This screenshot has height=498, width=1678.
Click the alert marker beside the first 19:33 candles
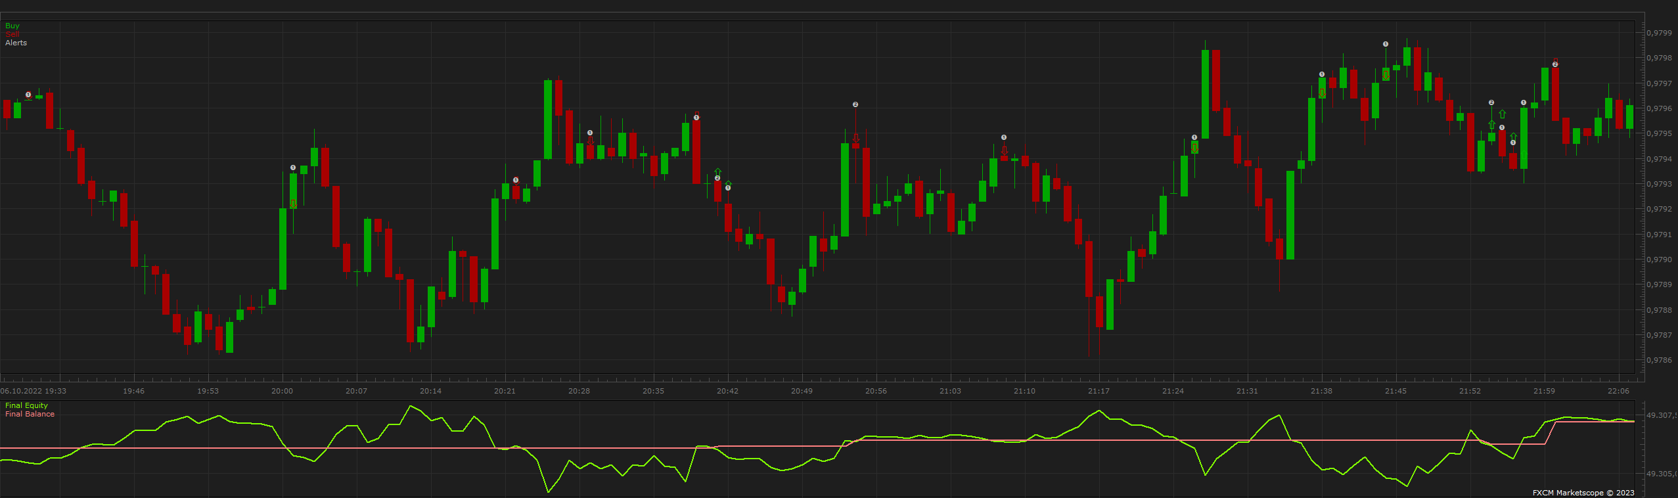point(28,95)
